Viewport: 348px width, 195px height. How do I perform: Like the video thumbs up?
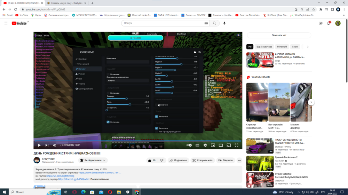[x=152, y=161]
